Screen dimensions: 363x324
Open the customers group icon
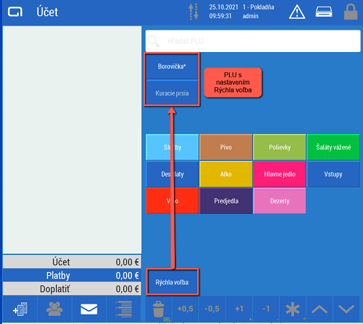pyautogui.click(x=54, y=309)
